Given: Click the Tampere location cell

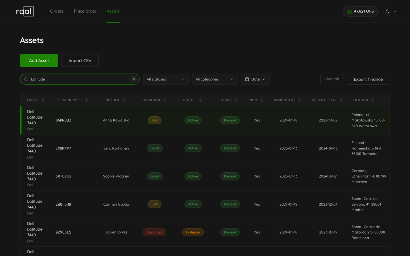Looking at the screenshot, I should coord(367,148).
